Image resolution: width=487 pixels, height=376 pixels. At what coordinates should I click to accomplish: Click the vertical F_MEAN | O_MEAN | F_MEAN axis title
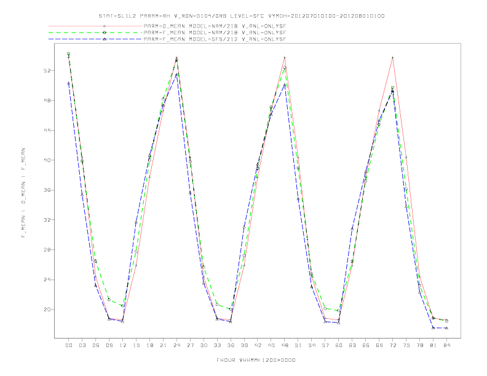[x=23, y=193]
